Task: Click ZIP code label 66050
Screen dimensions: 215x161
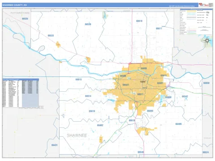Action: [x=206, y=83]
